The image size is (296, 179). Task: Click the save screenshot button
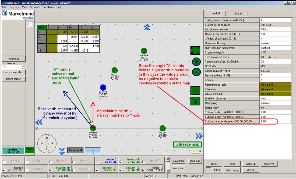point(14,72)
